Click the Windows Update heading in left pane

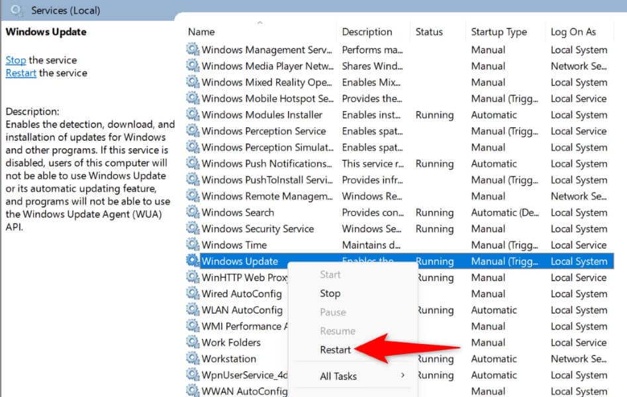[x=46, y=32]
